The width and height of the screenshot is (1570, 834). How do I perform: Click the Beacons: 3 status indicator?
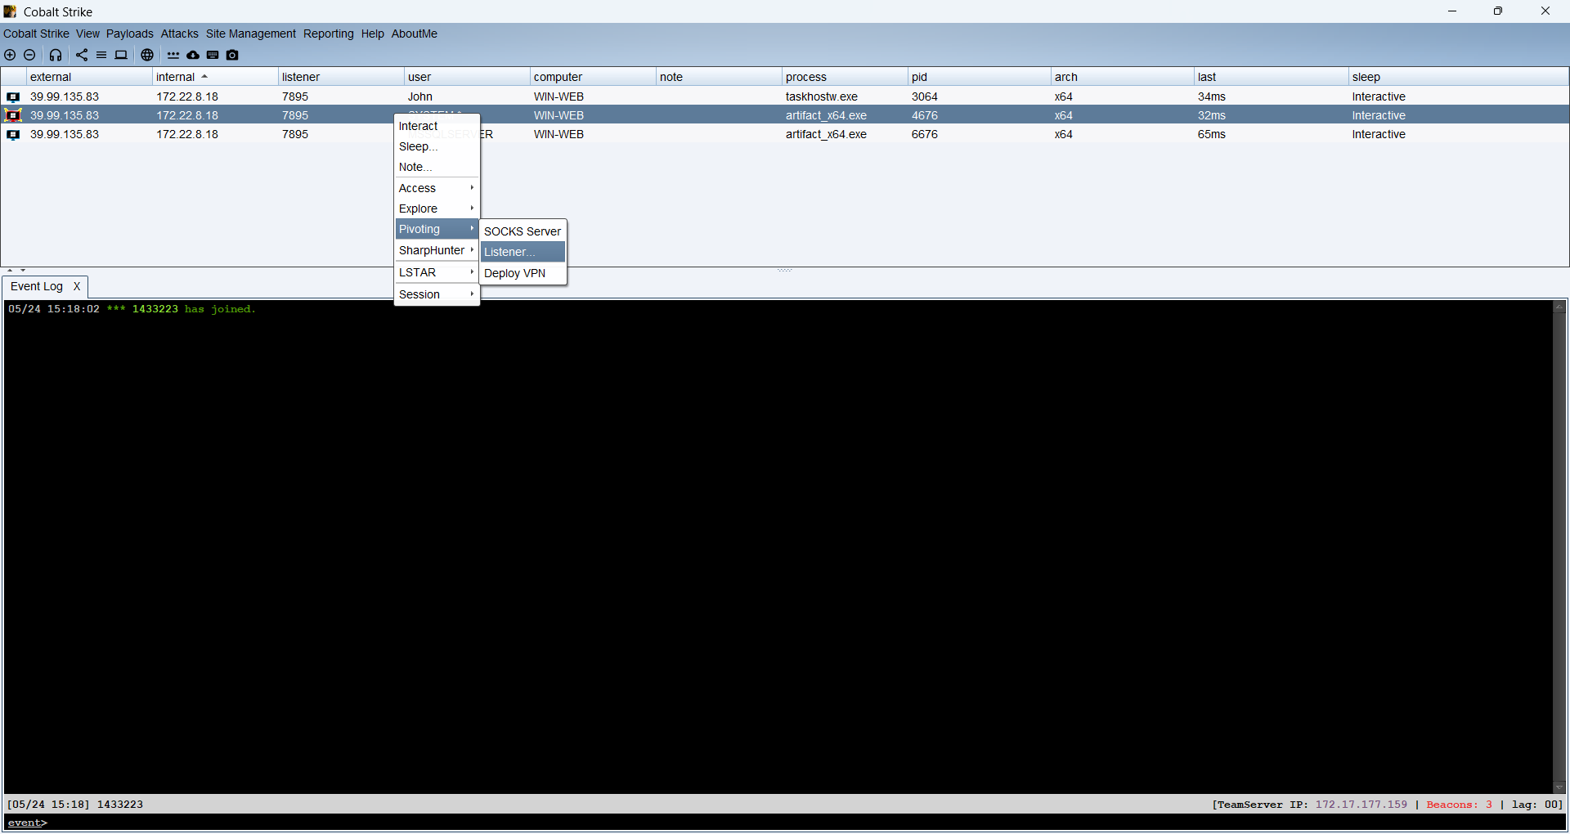pyautogui.click(x=1460, y=805)
